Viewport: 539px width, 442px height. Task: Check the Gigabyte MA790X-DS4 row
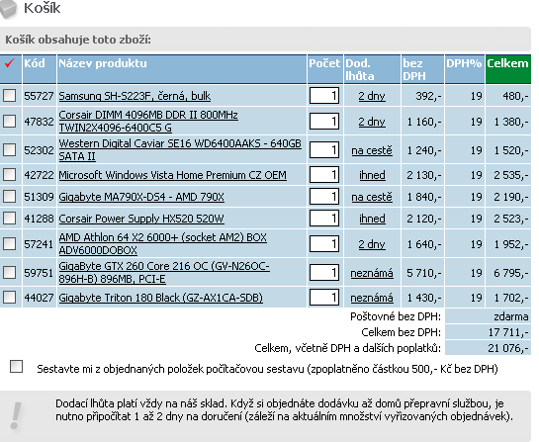9,197
